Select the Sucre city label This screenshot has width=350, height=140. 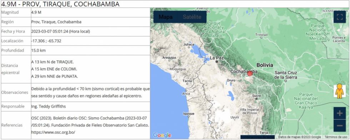click(x=256, y=96)
